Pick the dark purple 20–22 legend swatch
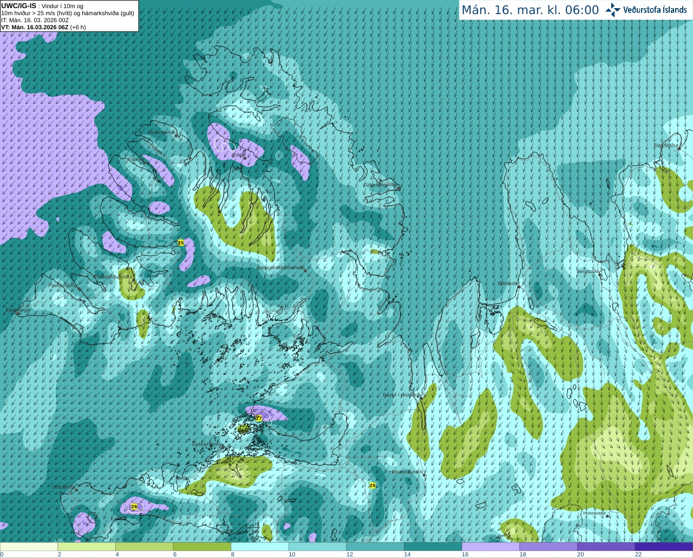This screenshot has height=558, width=693. 606,547
